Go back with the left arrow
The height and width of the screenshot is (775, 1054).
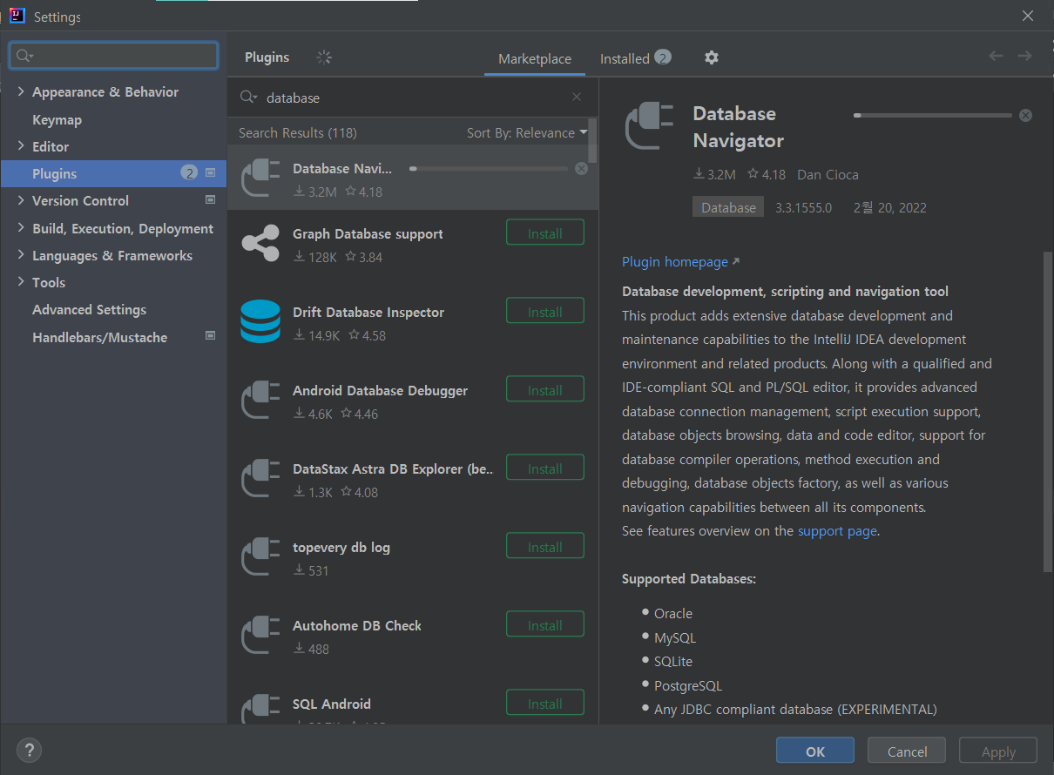[x=997, y=56]
